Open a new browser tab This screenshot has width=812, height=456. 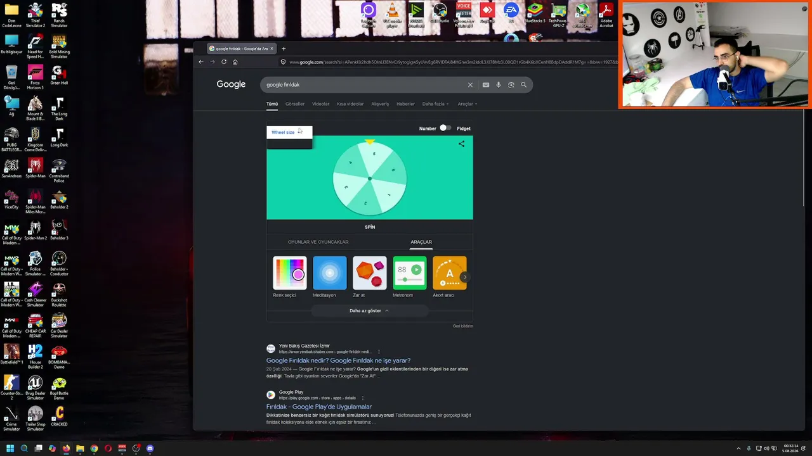point(284,49)
